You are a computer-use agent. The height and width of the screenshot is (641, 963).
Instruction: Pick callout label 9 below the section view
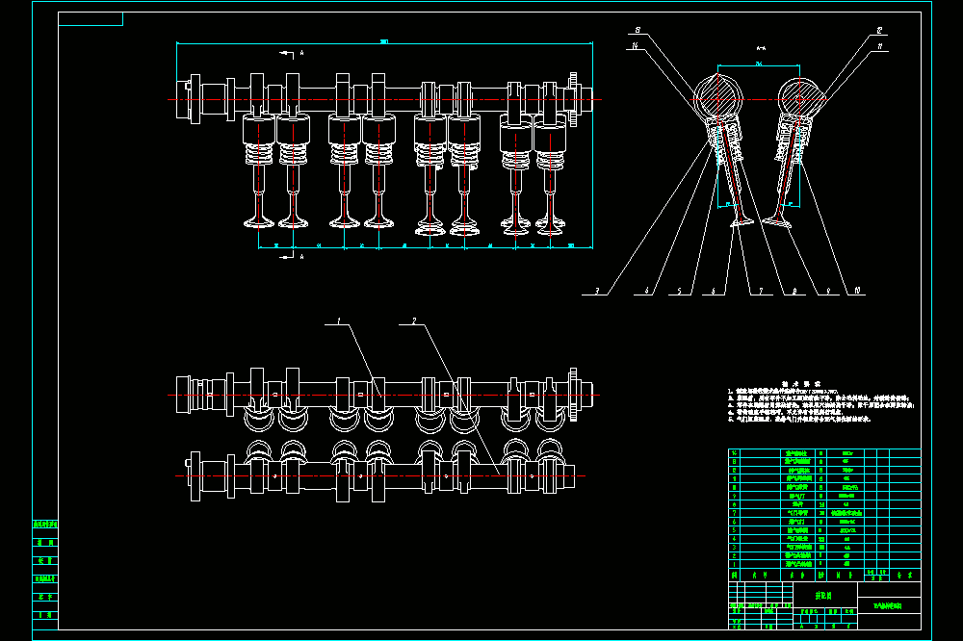coord(828,291)
